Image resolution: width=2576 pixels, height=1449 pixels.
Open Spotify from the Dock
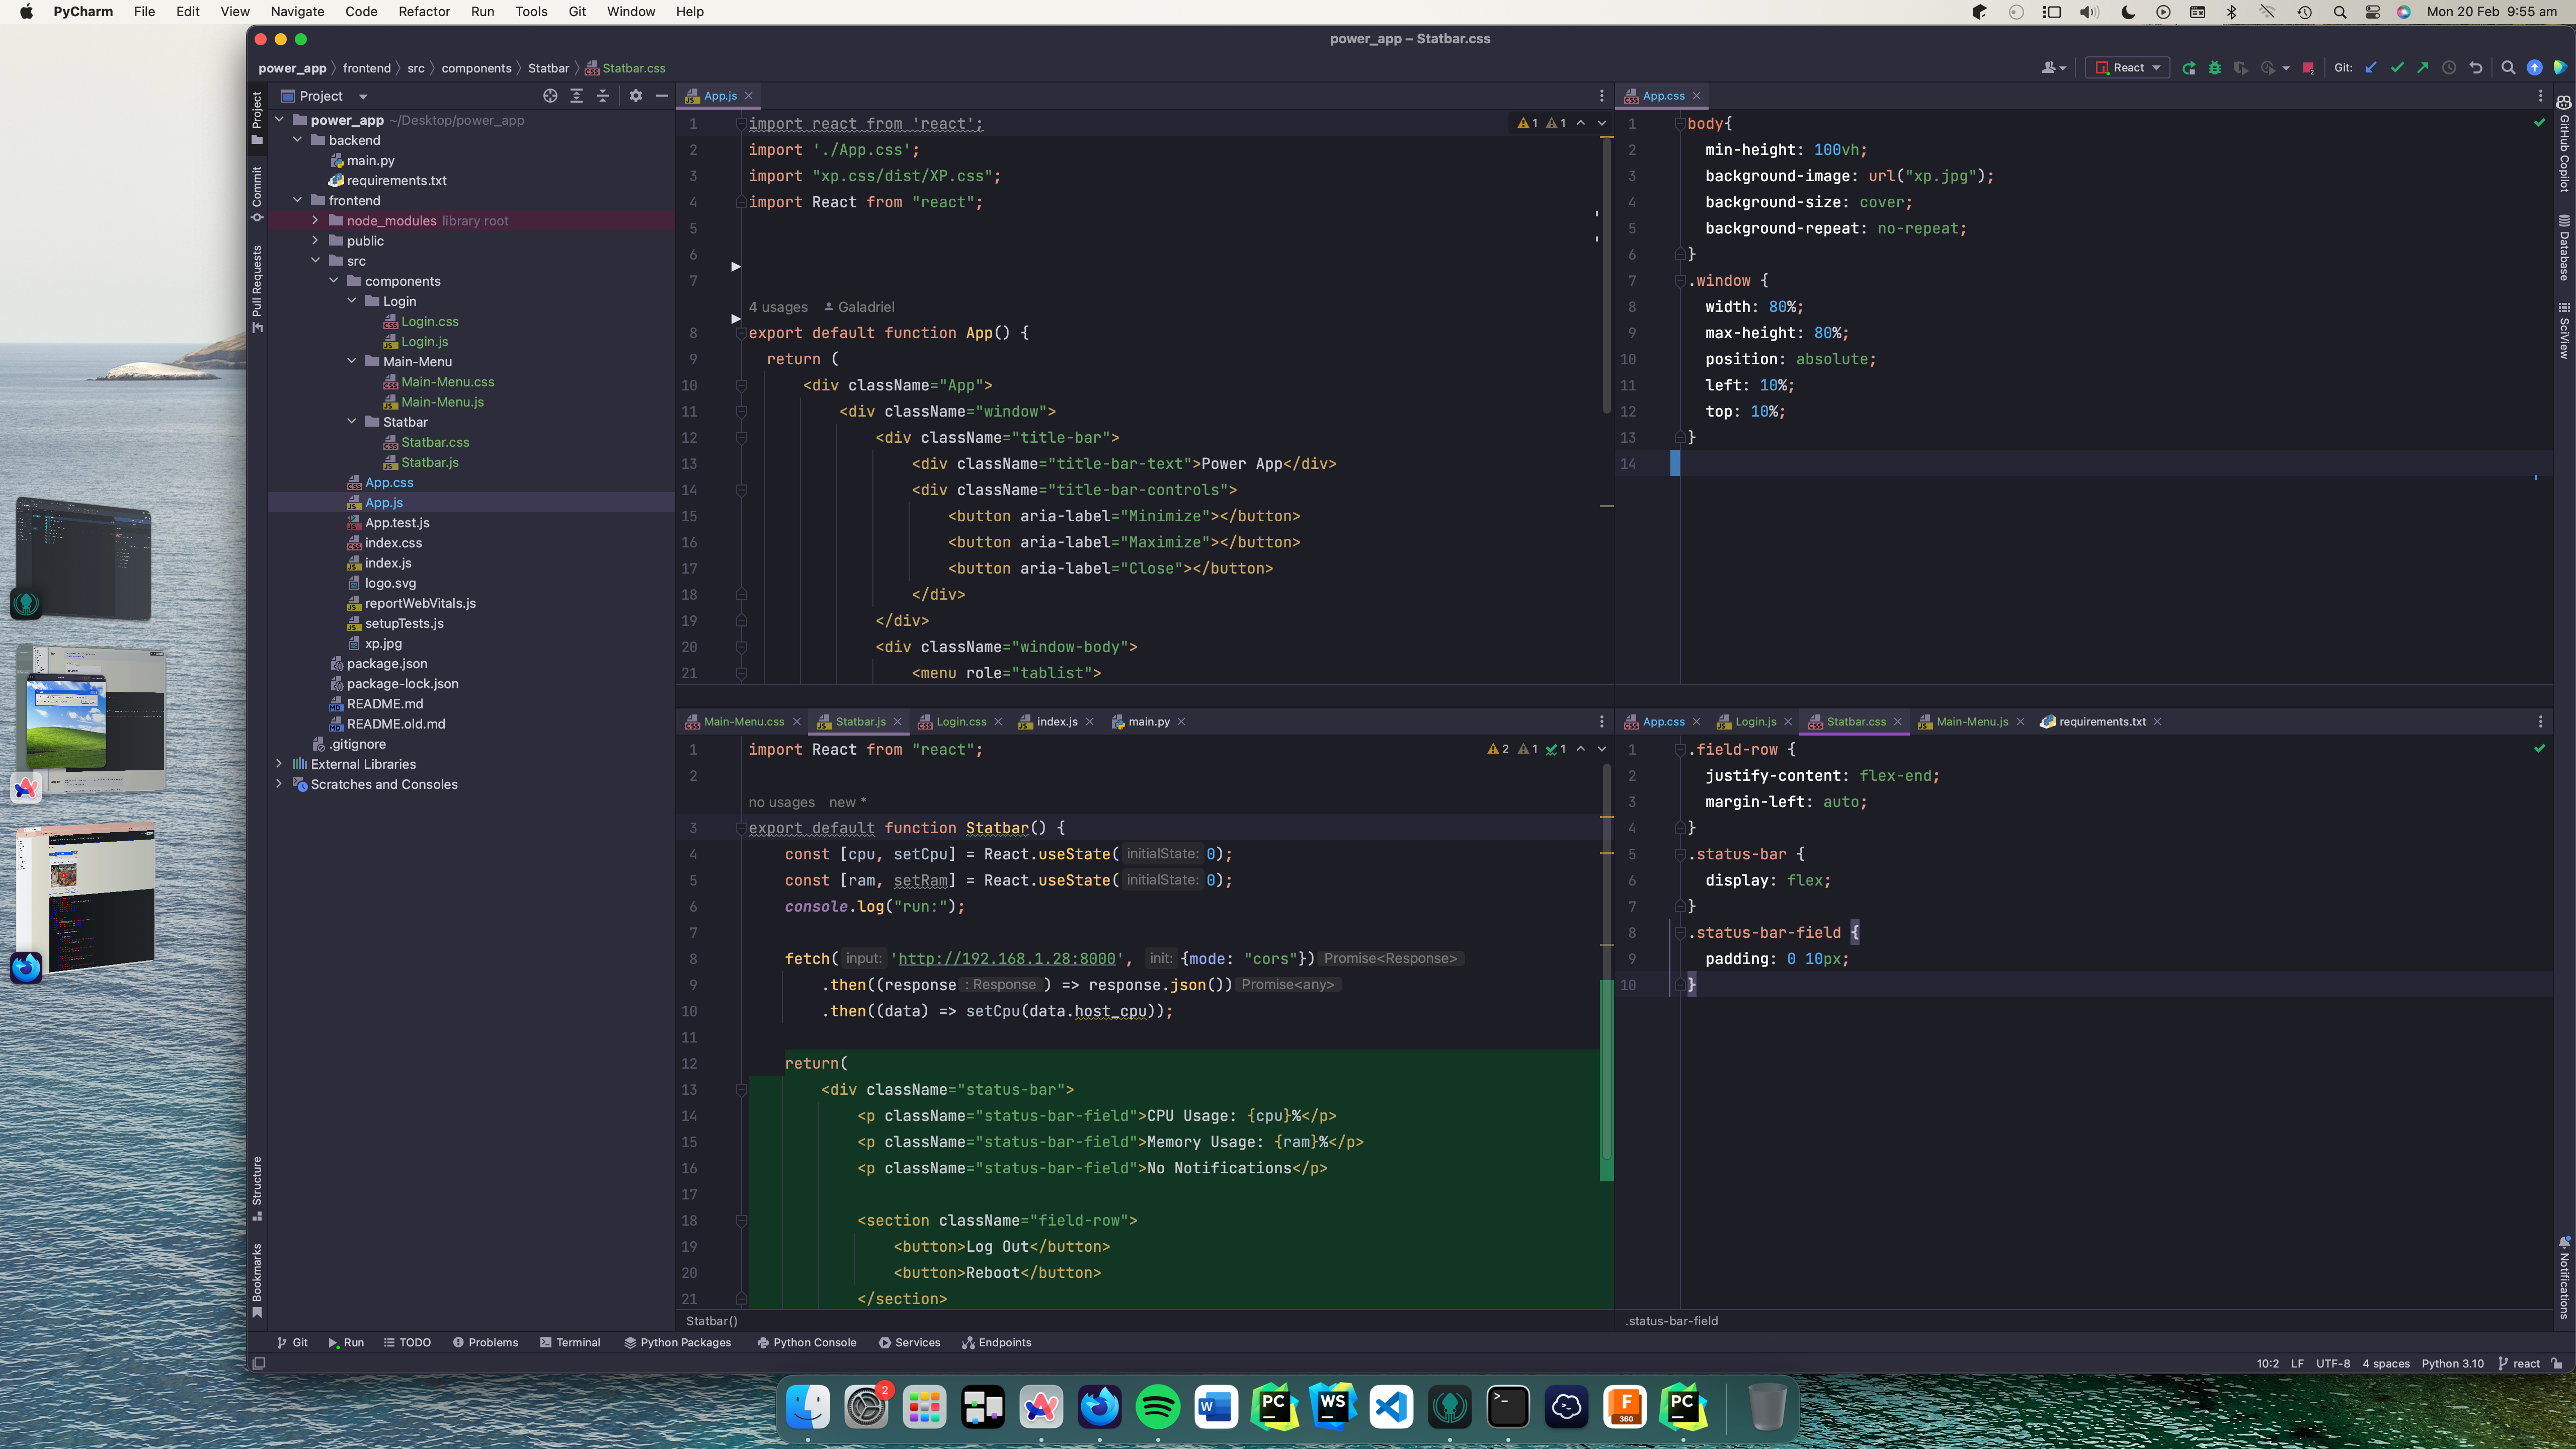coord(1157,1407)
